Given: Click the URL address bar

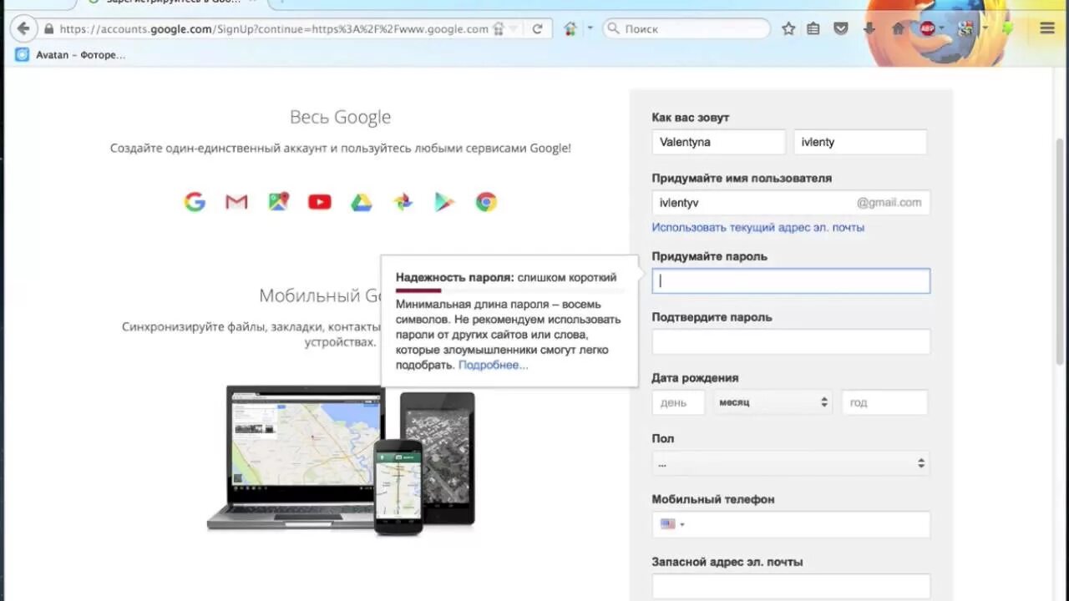Looking at the screenshot, I should pos(273,28).
